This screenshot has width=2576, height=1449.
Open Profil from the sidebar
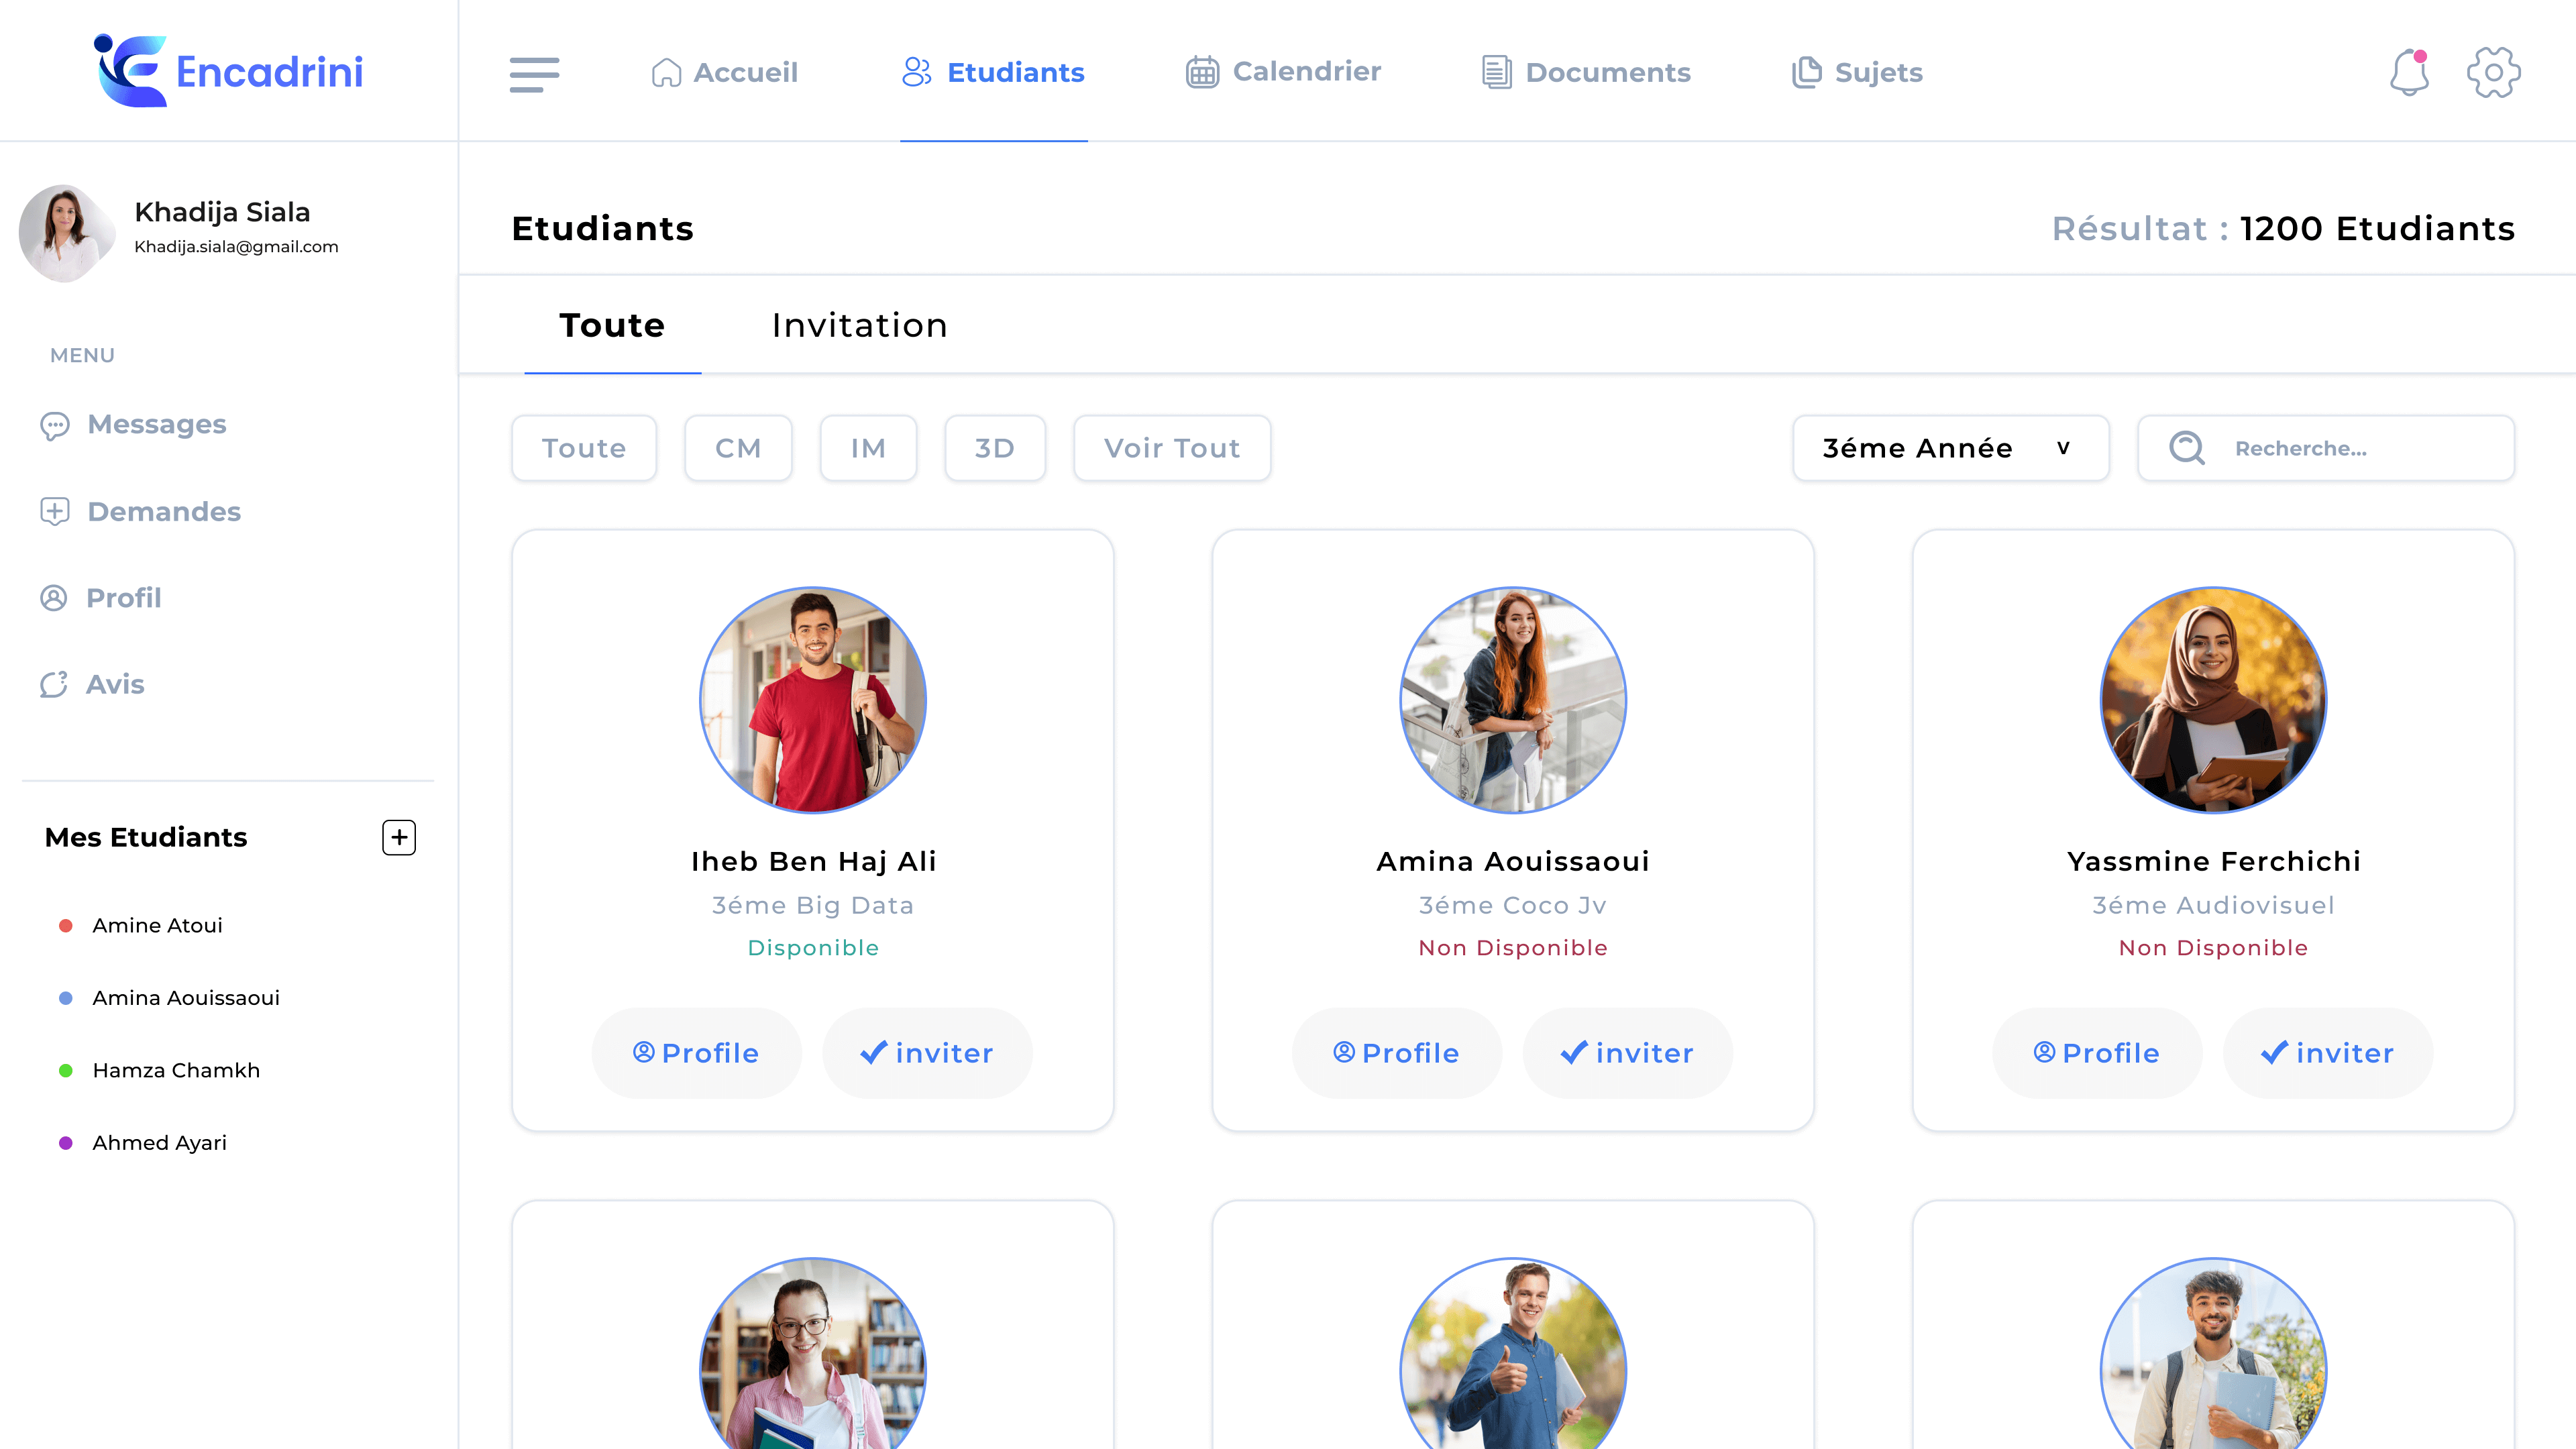pyautogui.click(x=100, y=597)
